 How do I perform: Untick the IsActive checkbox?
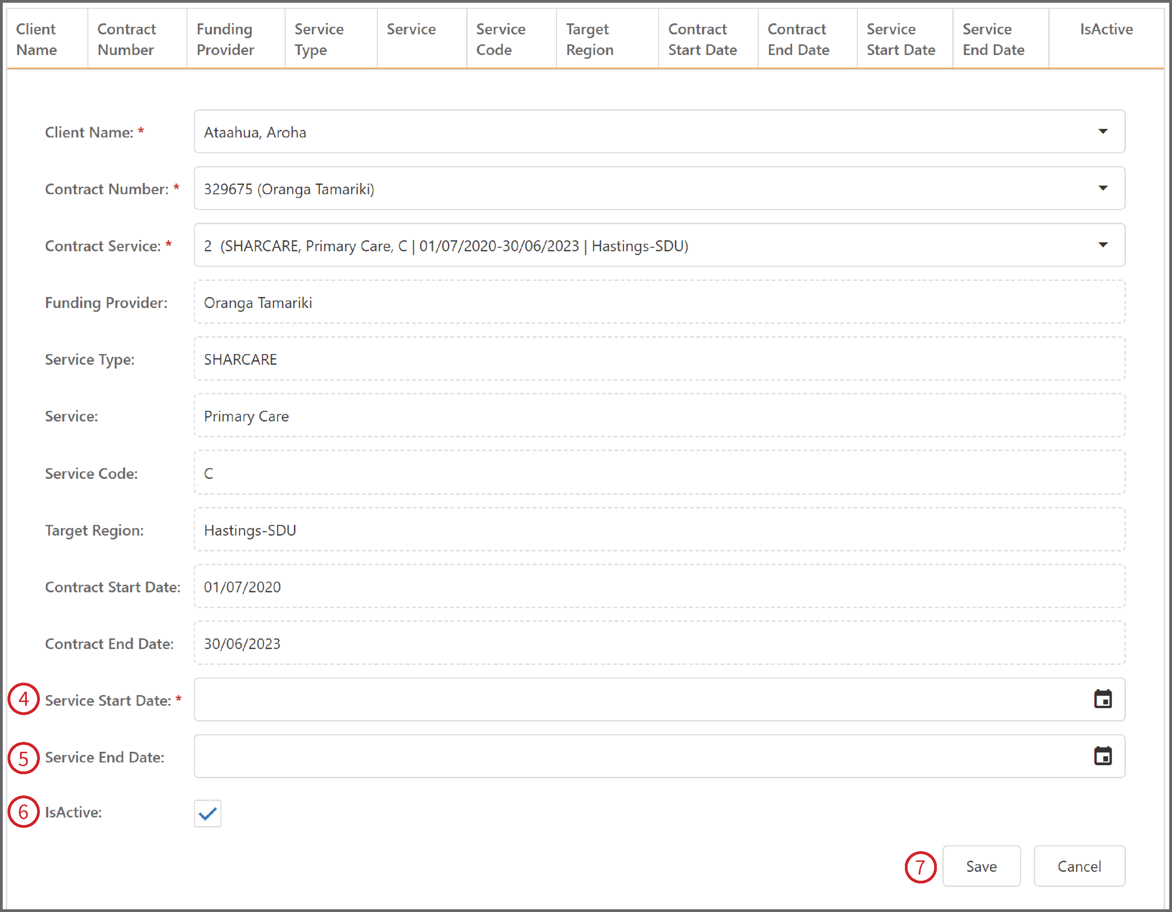[208, 813]
